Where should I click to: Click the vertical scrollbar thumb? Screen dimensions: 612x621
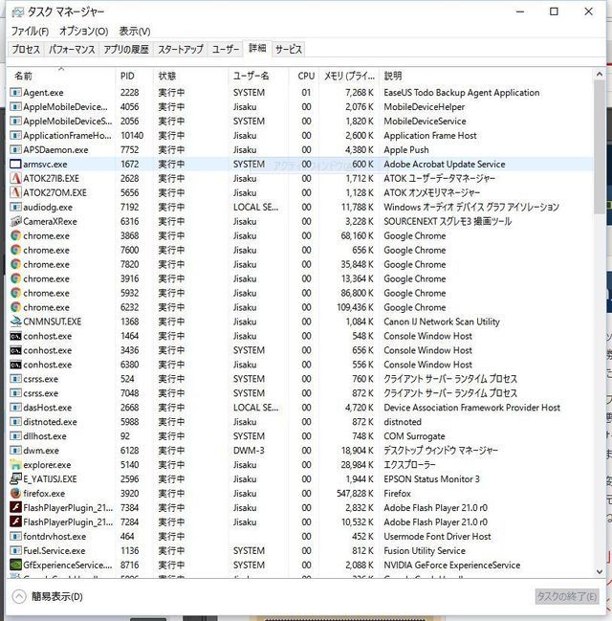[600, 147]
